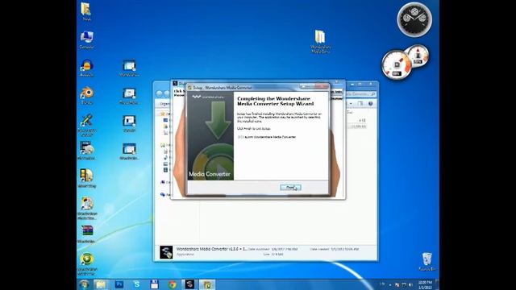Open the Wondershare folder in the upper desktop
The height and width of the screenshot is (290, 516).
point(320,41)
